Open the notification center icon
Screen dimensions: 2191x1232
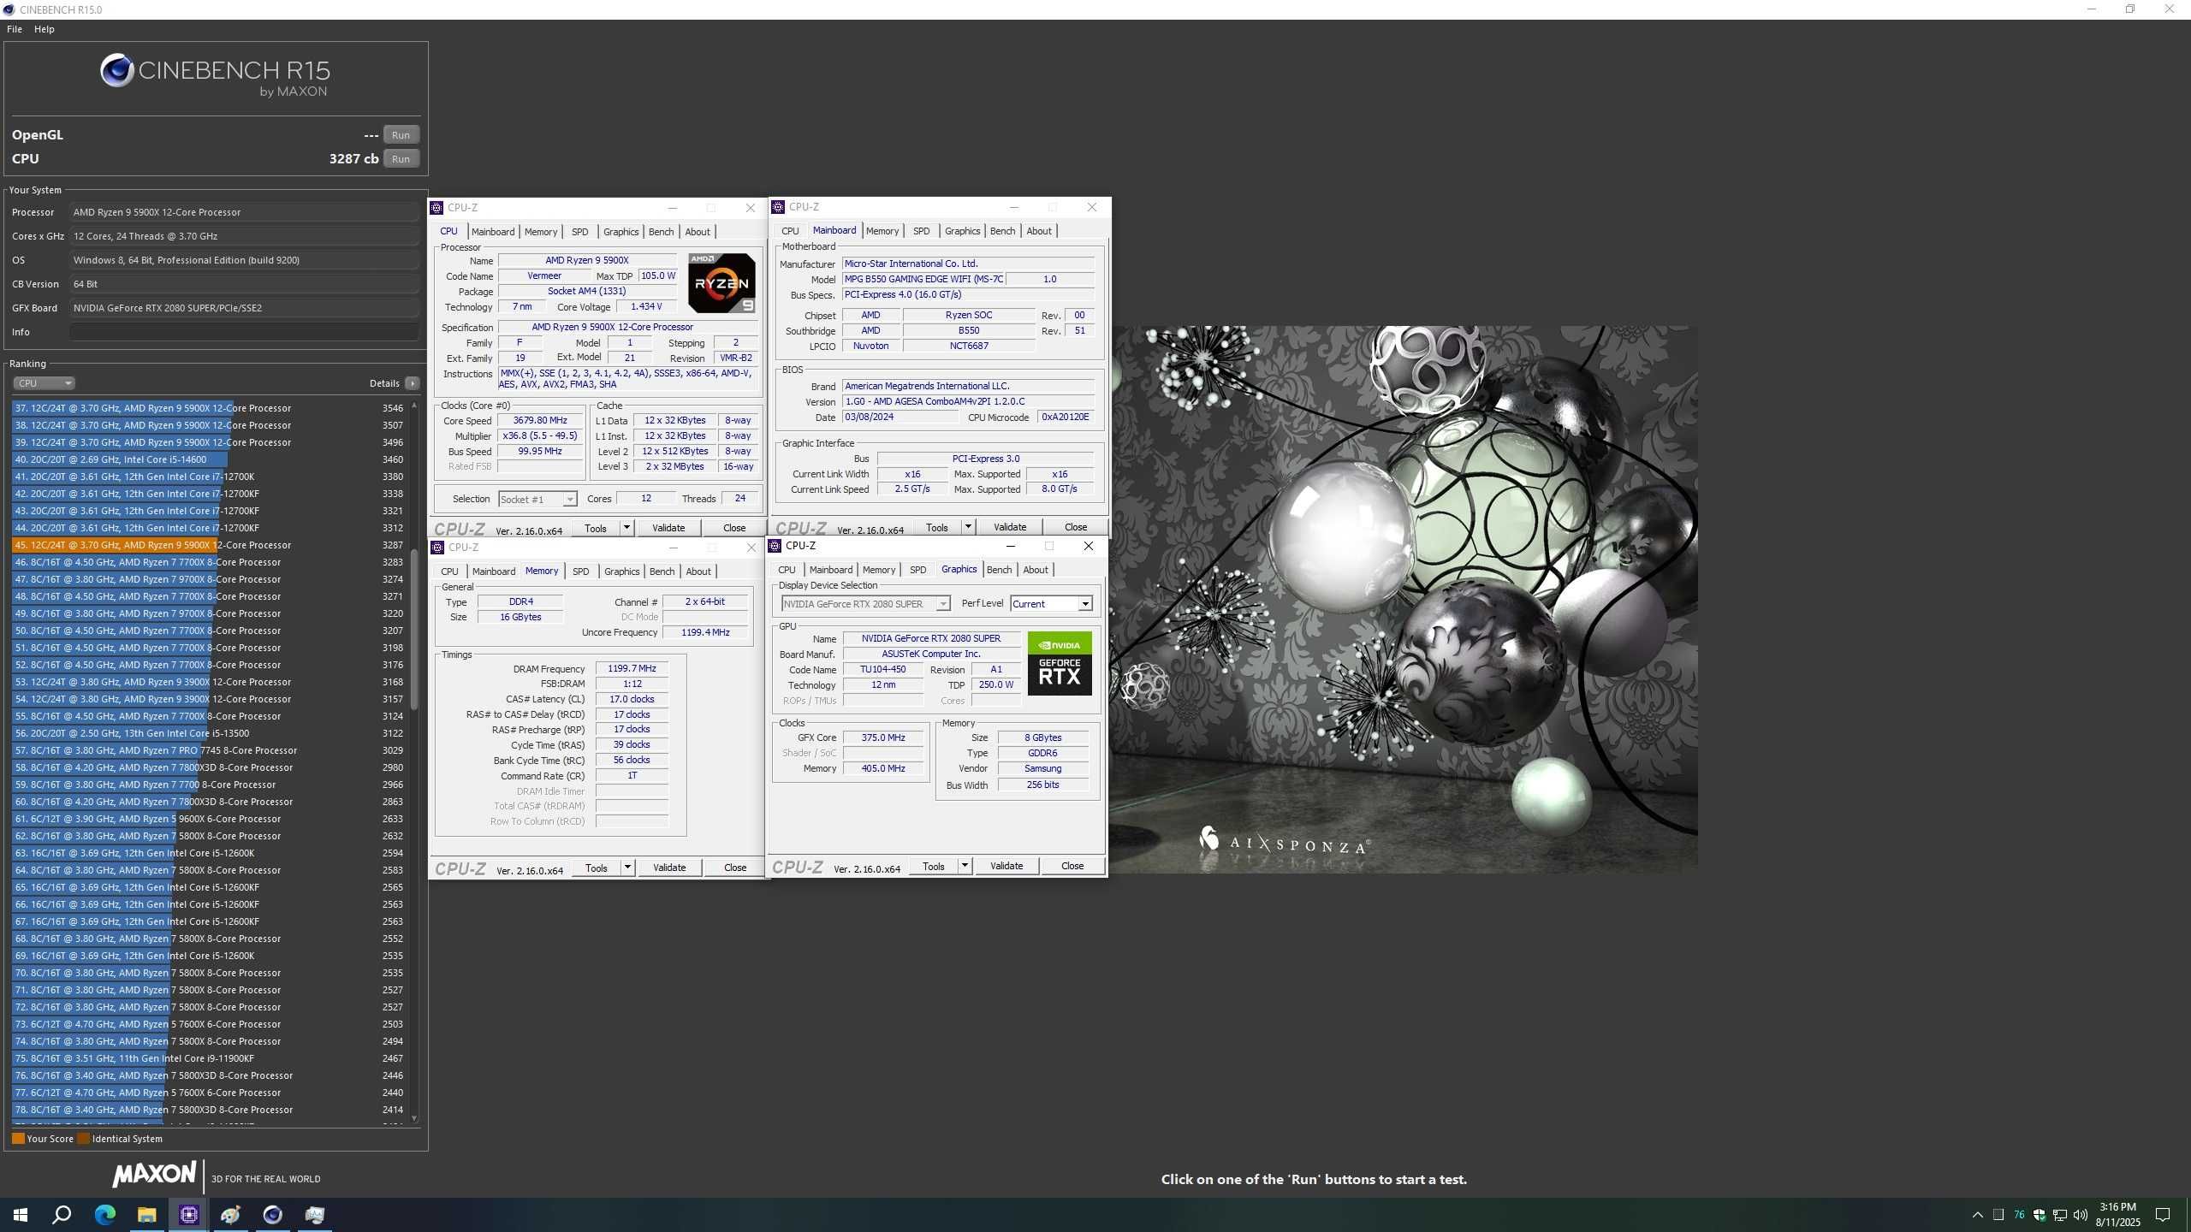pyautogui.click(x=2163, y=1215)
